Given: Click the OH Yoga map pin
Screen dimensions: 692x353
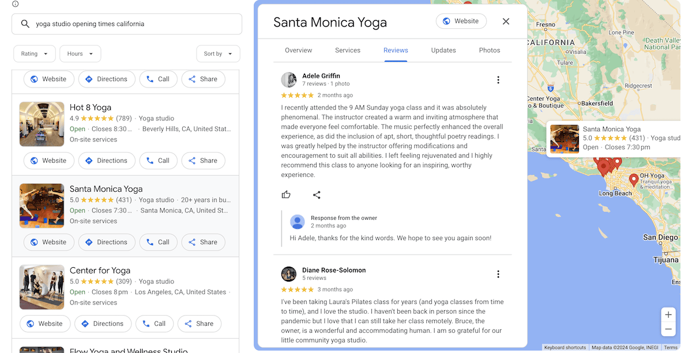Looking at the screenshot, I should click(x=633, y=180).
